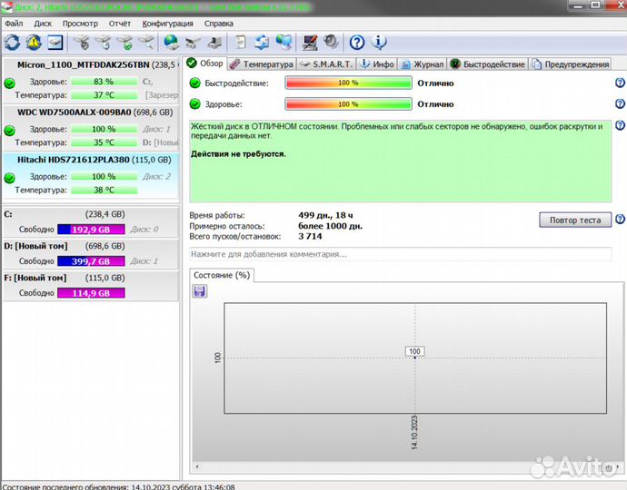Open the Диск menu

[x=43, y=23]
